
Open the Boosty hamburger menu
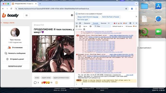26,16
